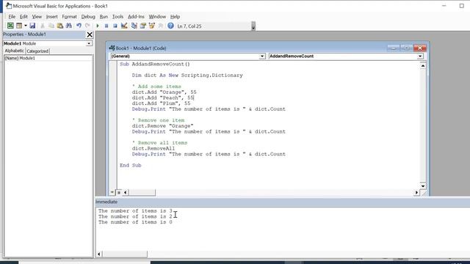Open the Insert object dropdown arrow in toolbar
The image size is (470, 264).
[x=26, y=26]
